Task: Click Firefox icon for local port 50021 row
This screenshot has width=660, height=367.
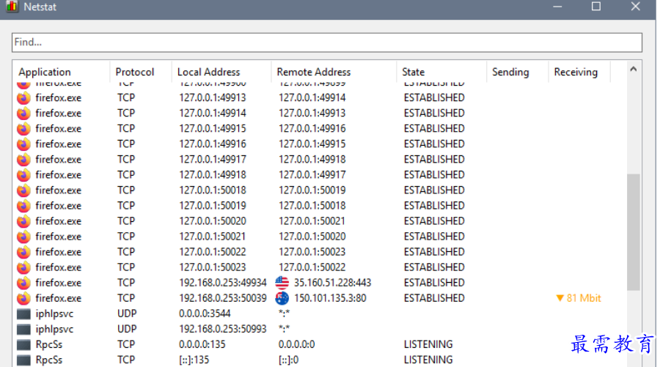Action: tap(23, 237)
